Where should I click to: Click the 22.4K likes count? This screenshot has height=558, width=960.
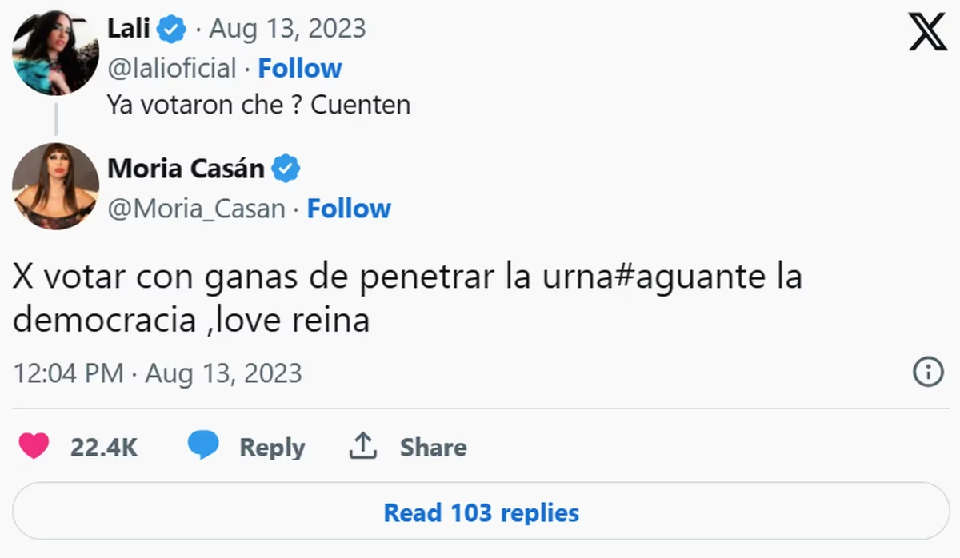(106, 448)
